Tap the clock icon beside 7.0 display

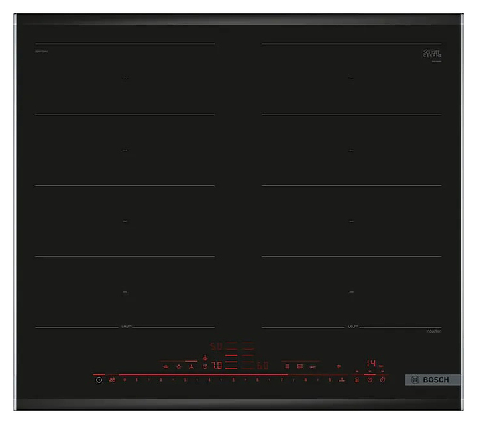click(205, 366)
